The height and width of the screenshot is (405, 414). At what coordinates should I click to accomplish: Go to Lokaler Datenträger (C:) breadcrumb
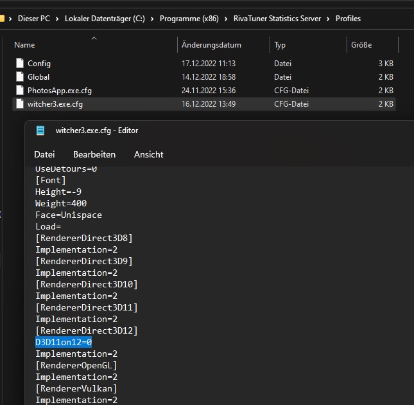point(105,19)
